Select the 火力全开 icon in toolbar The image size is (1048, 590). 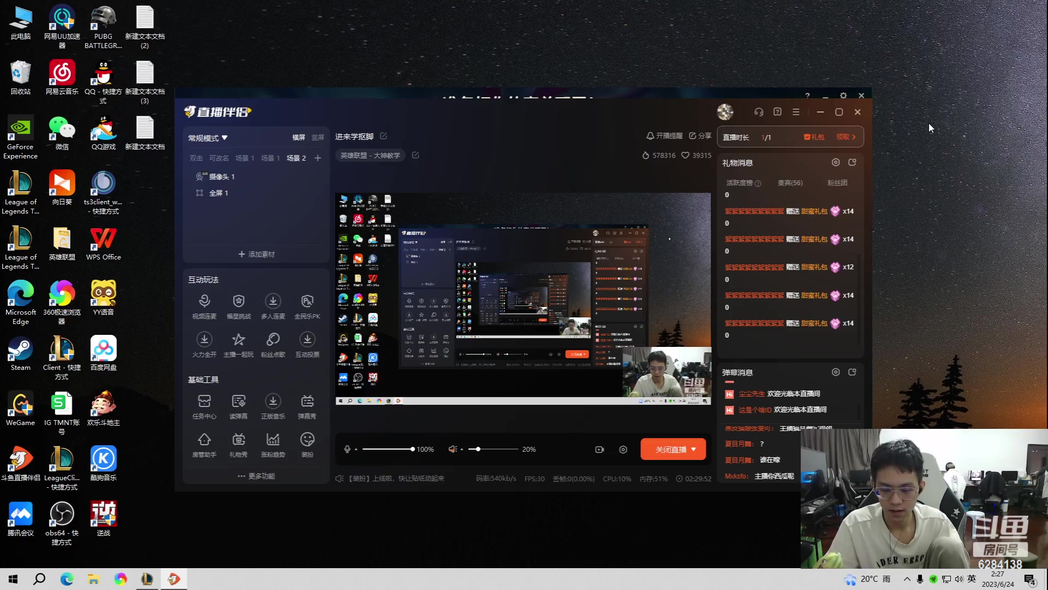click(x=205, y=339)
